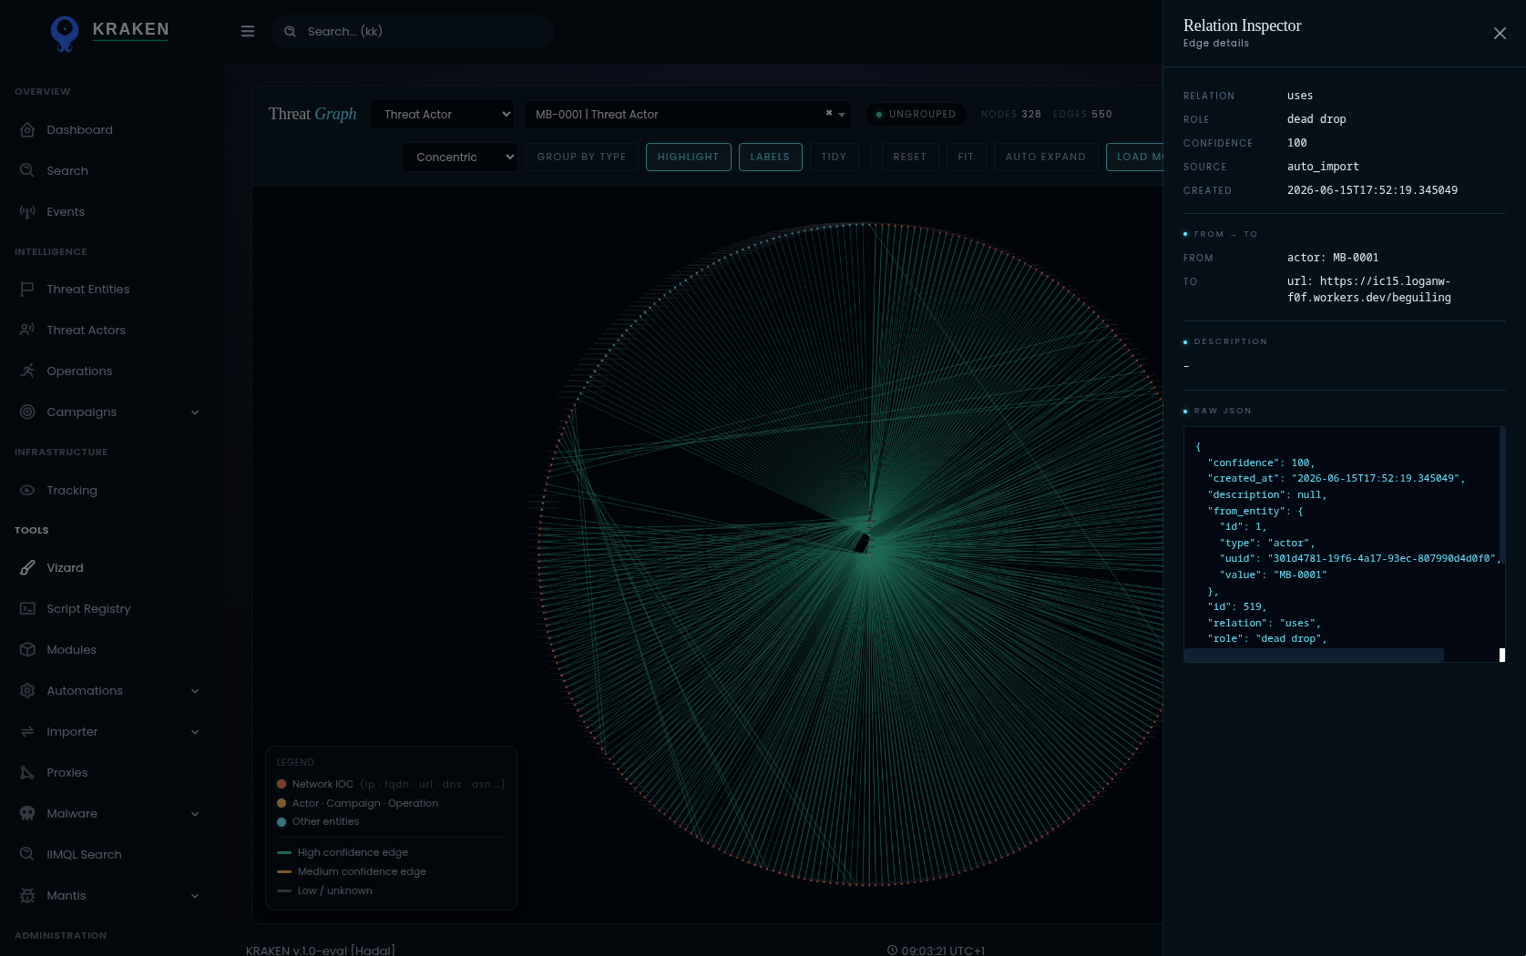Open Threat Actors page
1526x956 pixels.
[86, 331]
